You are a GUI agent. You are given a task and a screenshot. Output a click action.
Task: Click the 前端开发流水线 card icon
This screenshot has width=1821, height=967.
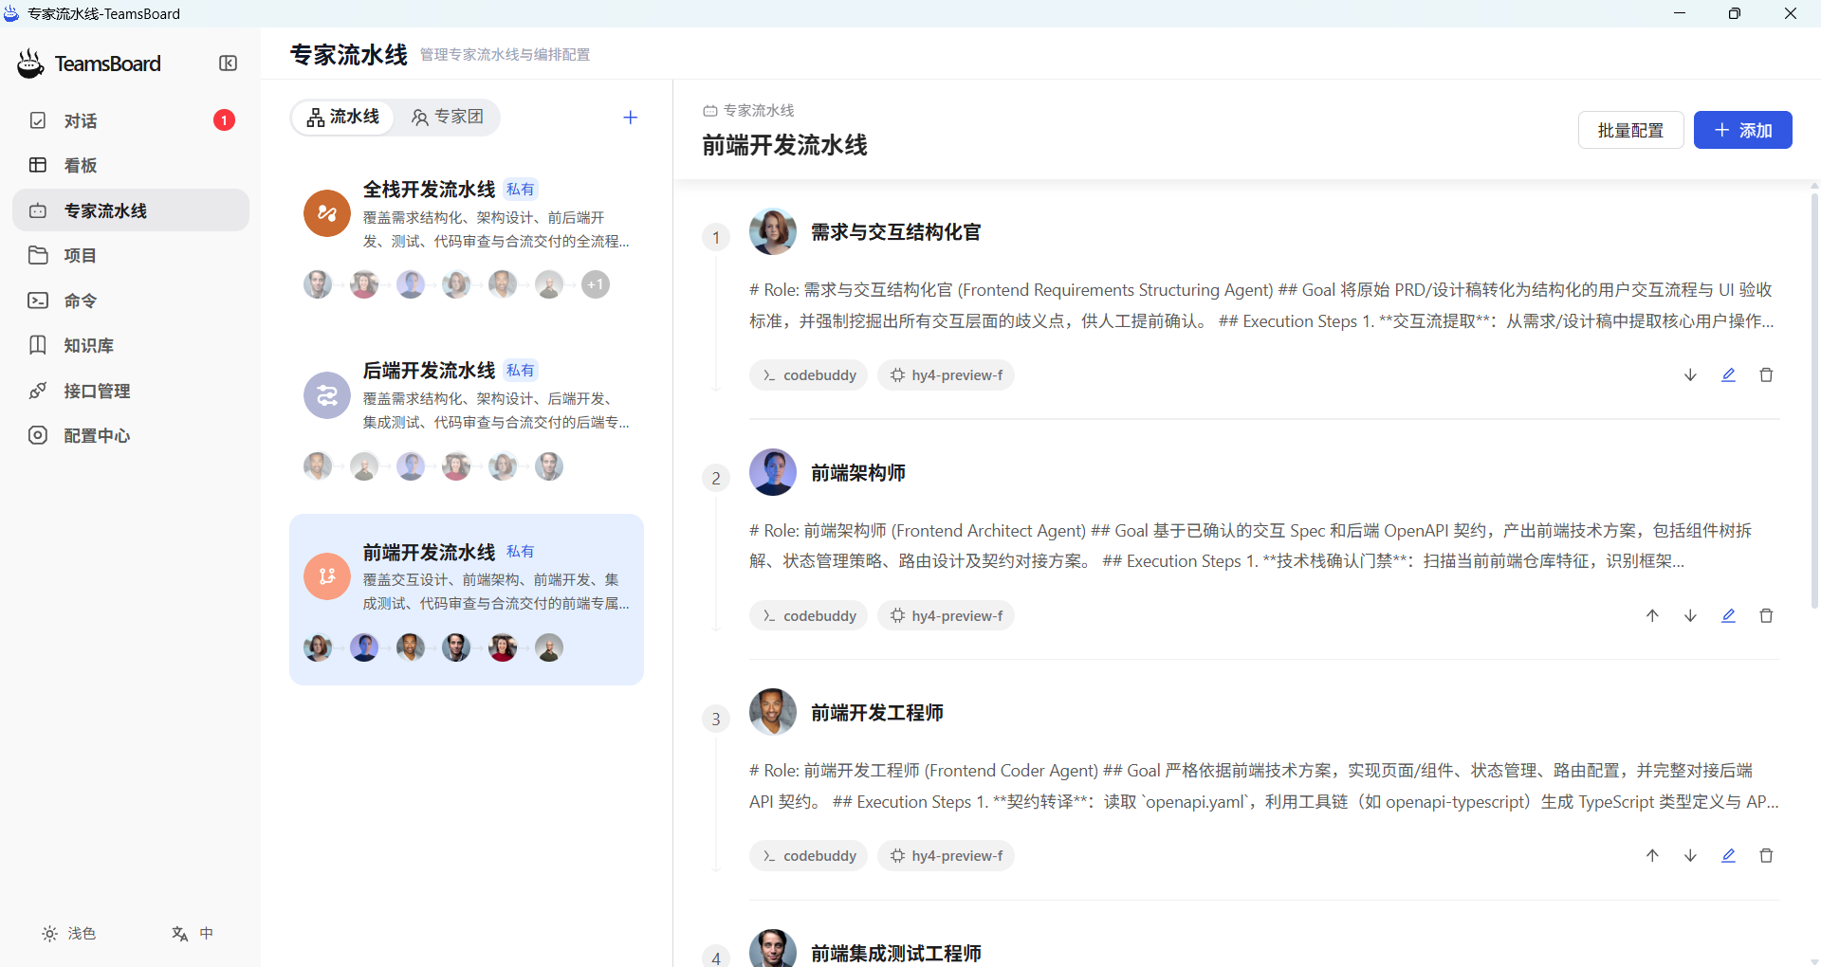coord(327,576)
